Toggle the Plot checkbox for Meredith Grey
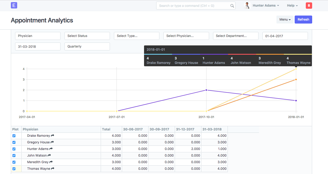The height and width of the screenshot is (174, 328). coord(14,162)
